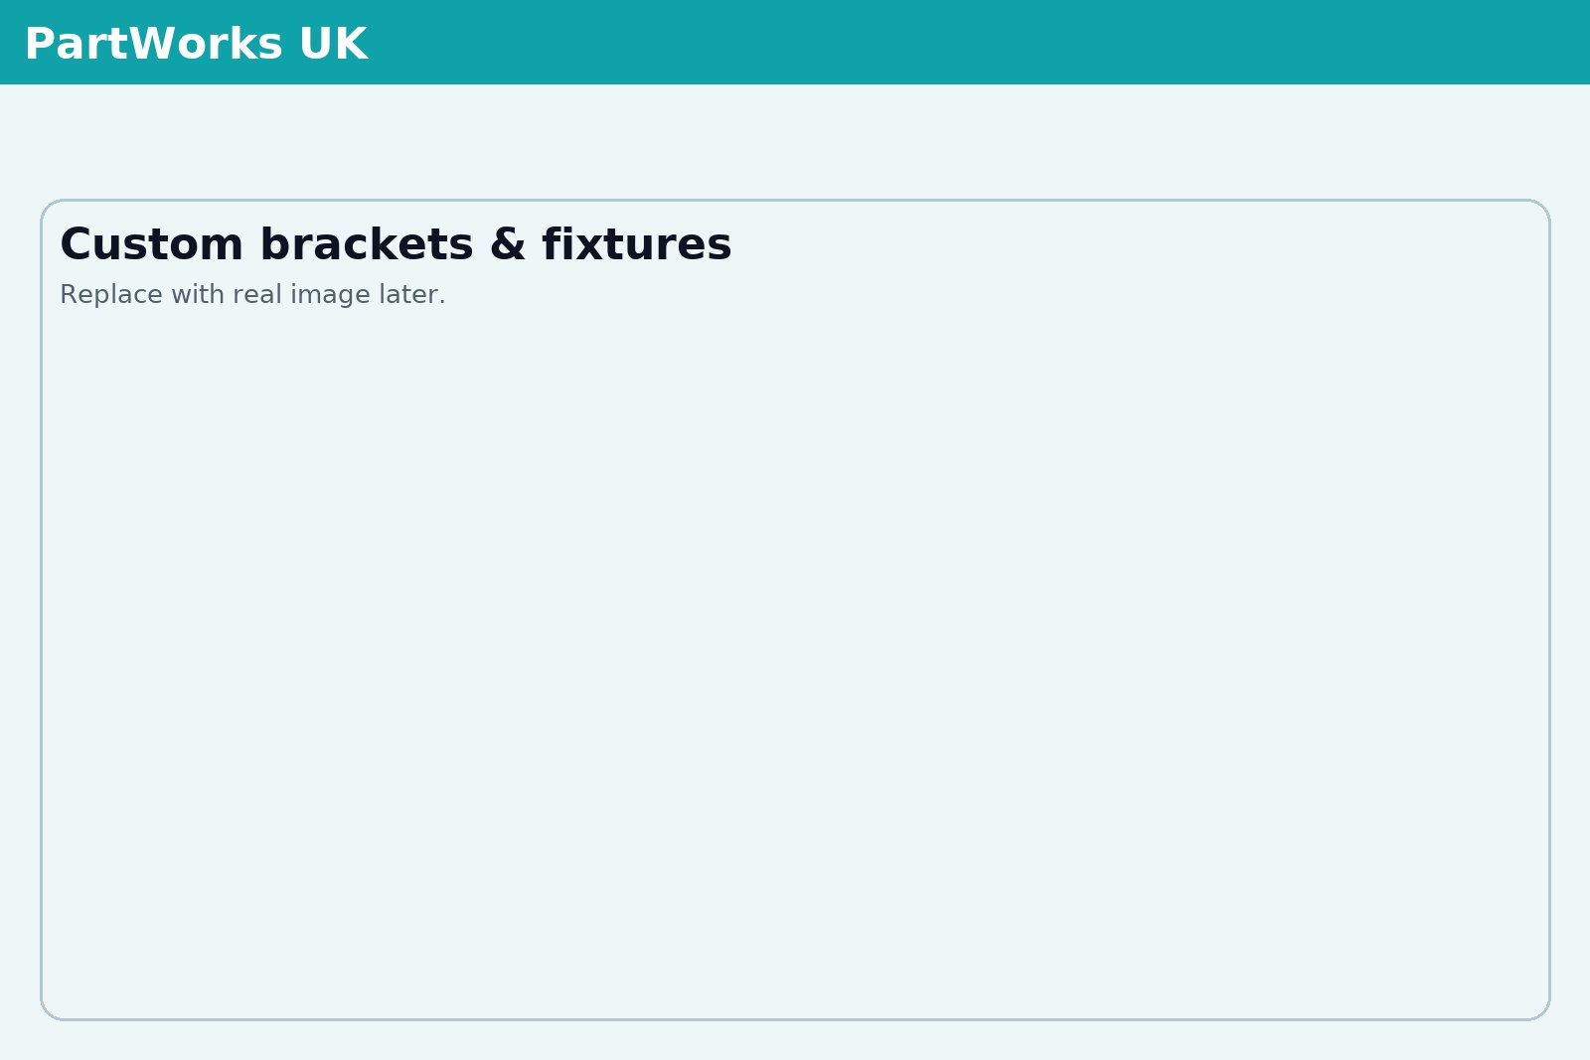Screen dimensions: 1590x1060
Task: Click the word 'fixtures' in the heading
Action: [636, 243]
